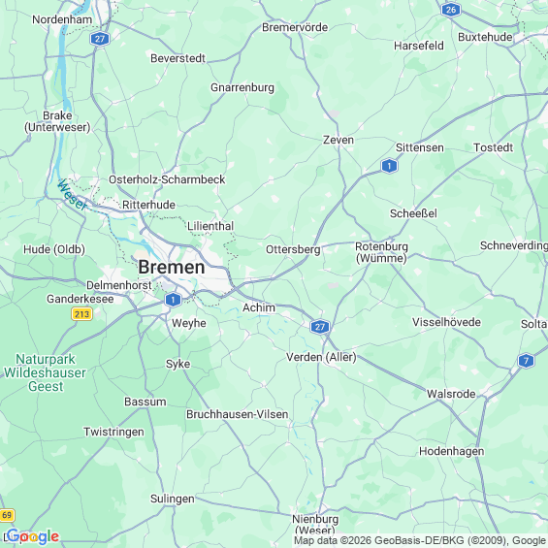Click the Walsrode town label
This screenshot has height=548, width=548.
point(451,394)
